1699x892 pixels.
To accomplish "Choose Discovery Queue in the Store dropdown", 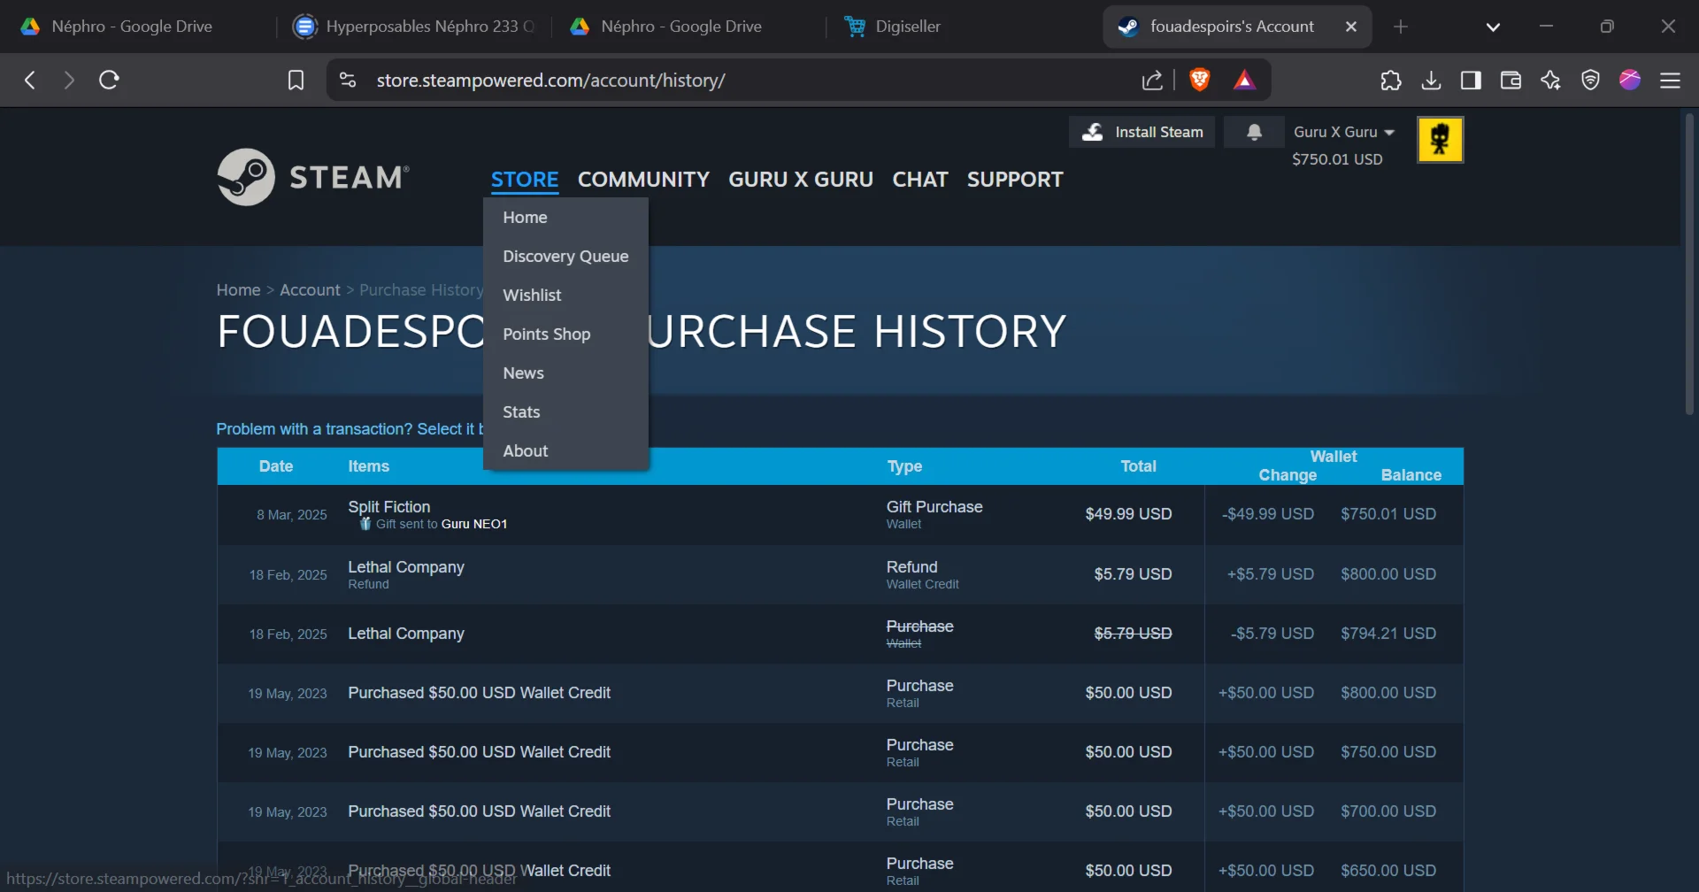I will coord(565,257).
